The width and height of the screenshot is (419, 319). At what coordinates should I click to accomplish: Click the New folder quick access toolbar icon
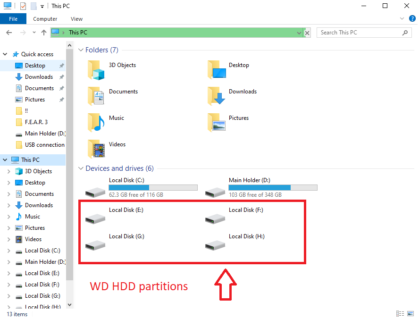[34, 6]
